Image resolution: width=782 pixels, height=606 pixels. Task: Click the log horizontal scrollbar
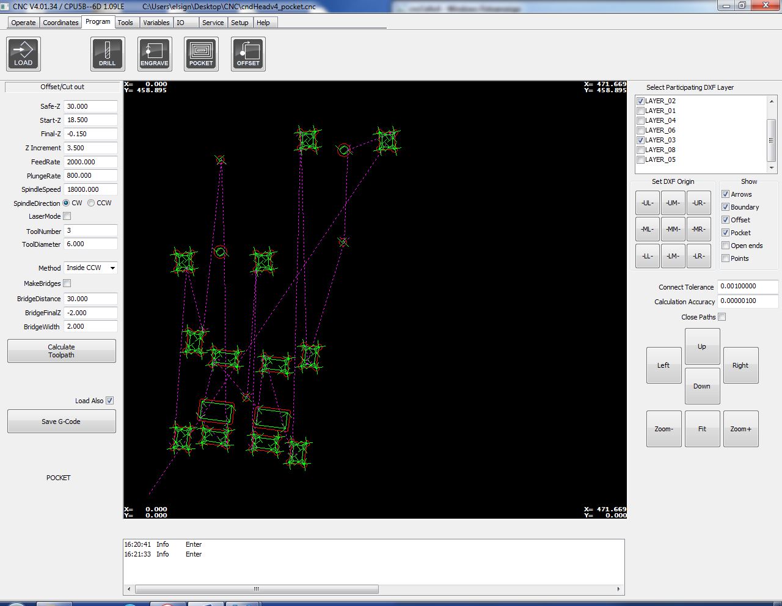pos(256,590)
